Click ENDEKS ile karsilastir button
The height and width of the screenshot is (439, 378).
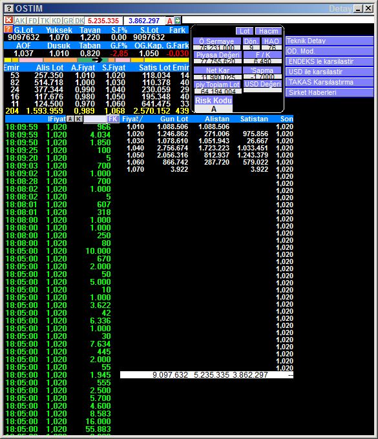pos(330,61)
